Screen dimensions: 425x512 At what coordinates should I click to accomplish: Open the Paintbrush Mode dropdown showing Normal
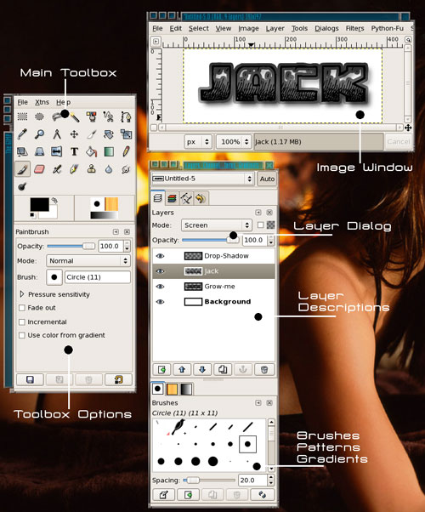88,260
